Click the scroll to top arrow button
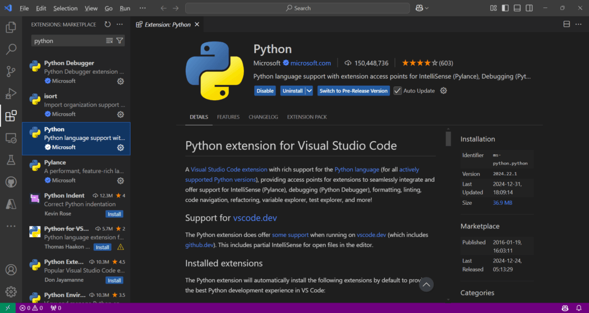This screenshot has height=313, width=589. (426, 284)
